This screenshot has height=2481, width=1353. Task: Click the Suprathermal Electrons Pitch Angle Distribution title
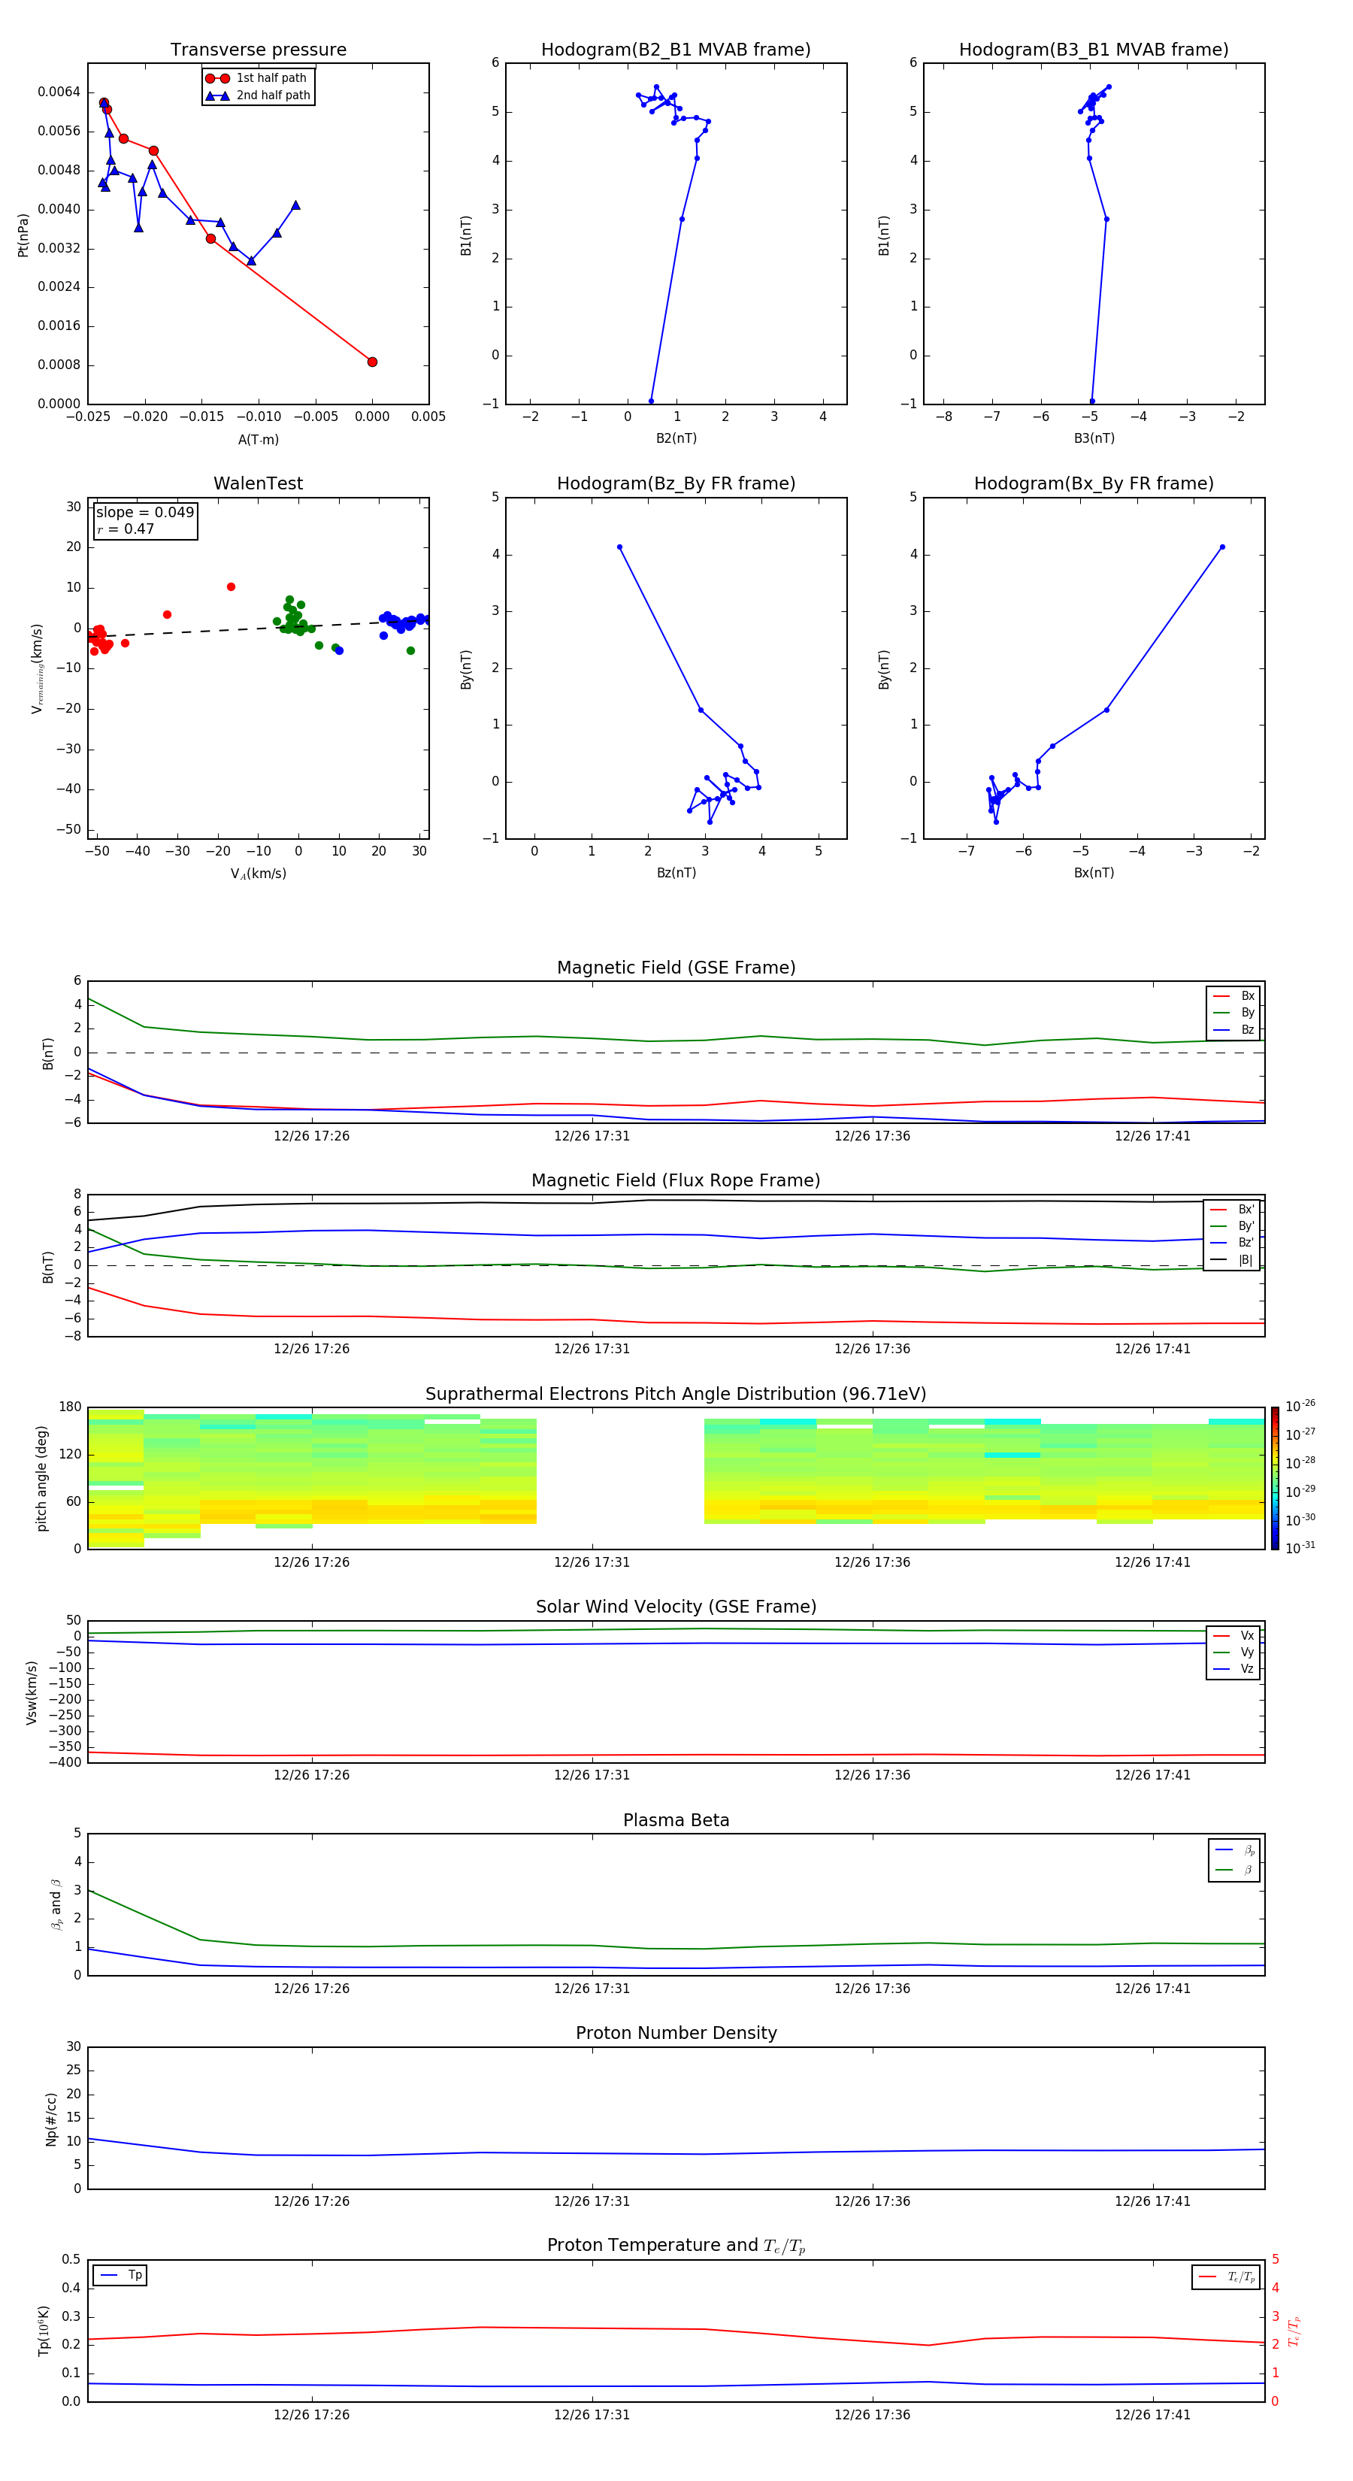676,1394
